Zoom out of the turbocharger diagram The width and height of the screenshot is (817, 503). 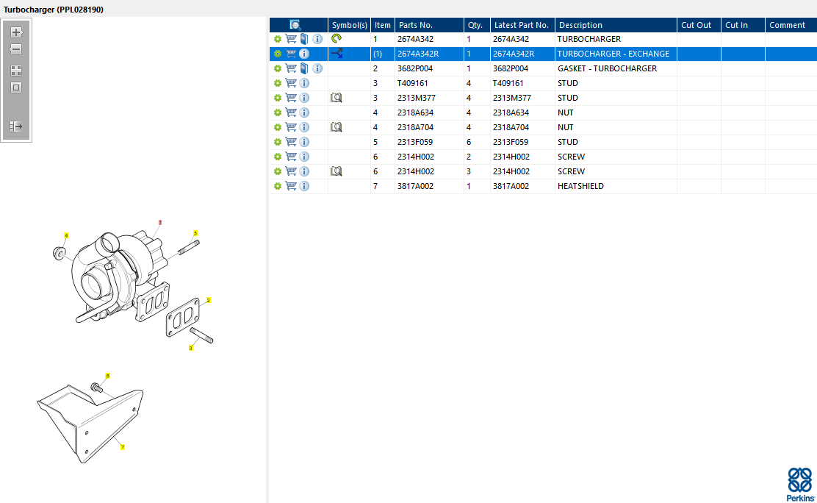coord(16,49)
